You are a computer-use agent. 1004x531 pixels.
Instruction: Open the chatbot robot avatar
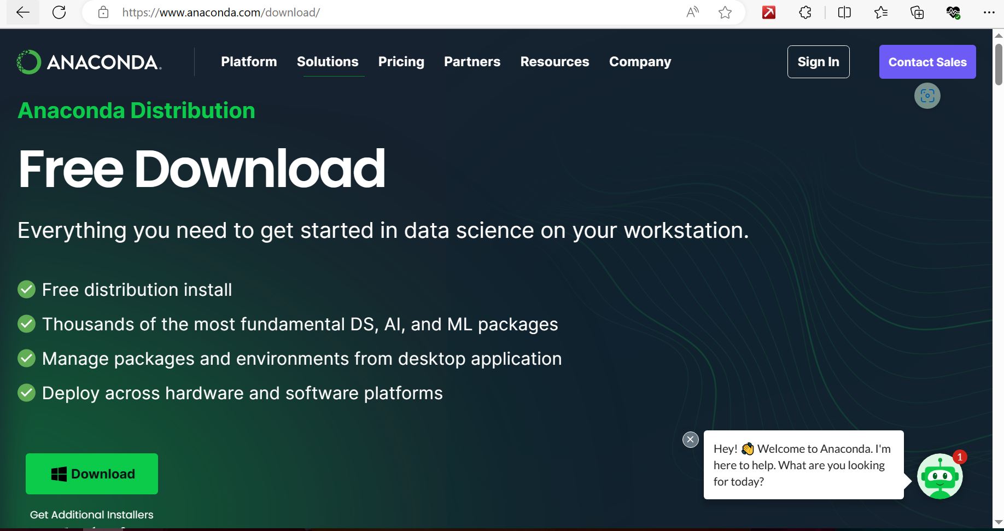click(x=939, y=476)
